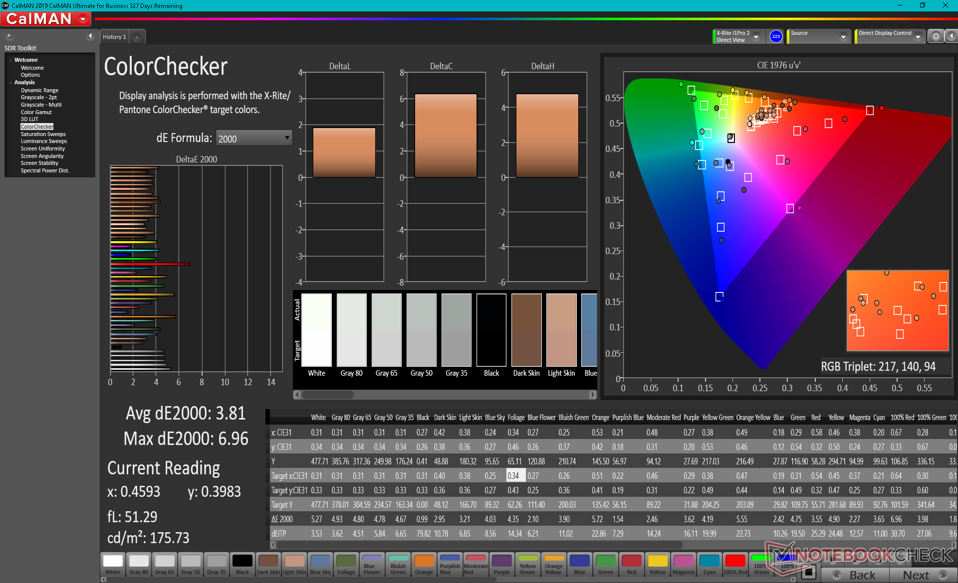The width and height of the screenshot is (958, 583).
Task: Open the CalMAN main menu logo button
Action: [x=45, y=19]
